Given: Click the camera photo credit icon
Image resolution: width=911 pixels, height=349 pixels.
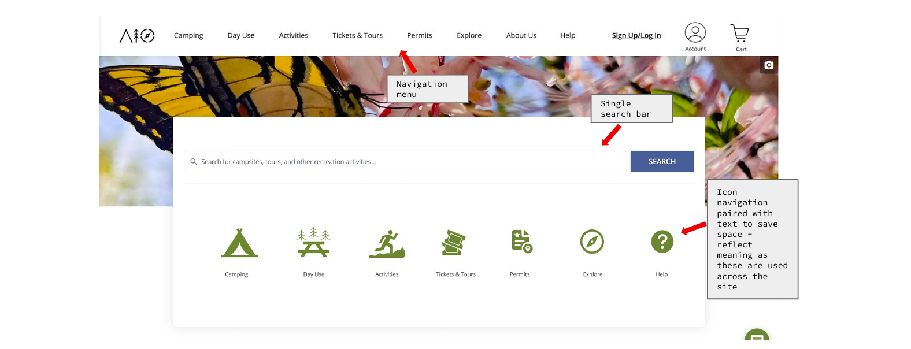Looking at the screenshot, I should click(x=769, y=65).
